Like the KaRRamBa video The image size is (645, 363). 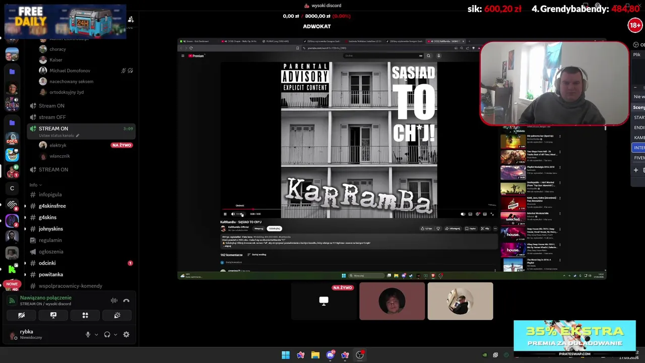(427, 228)
